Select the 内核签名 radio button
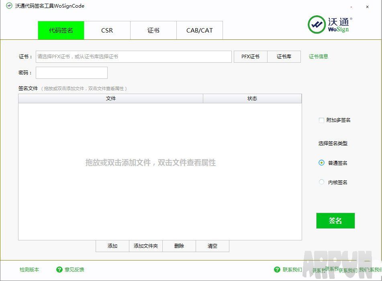Image resolution: width=382 pixels, height=281 pixels. tap(321, 182)
